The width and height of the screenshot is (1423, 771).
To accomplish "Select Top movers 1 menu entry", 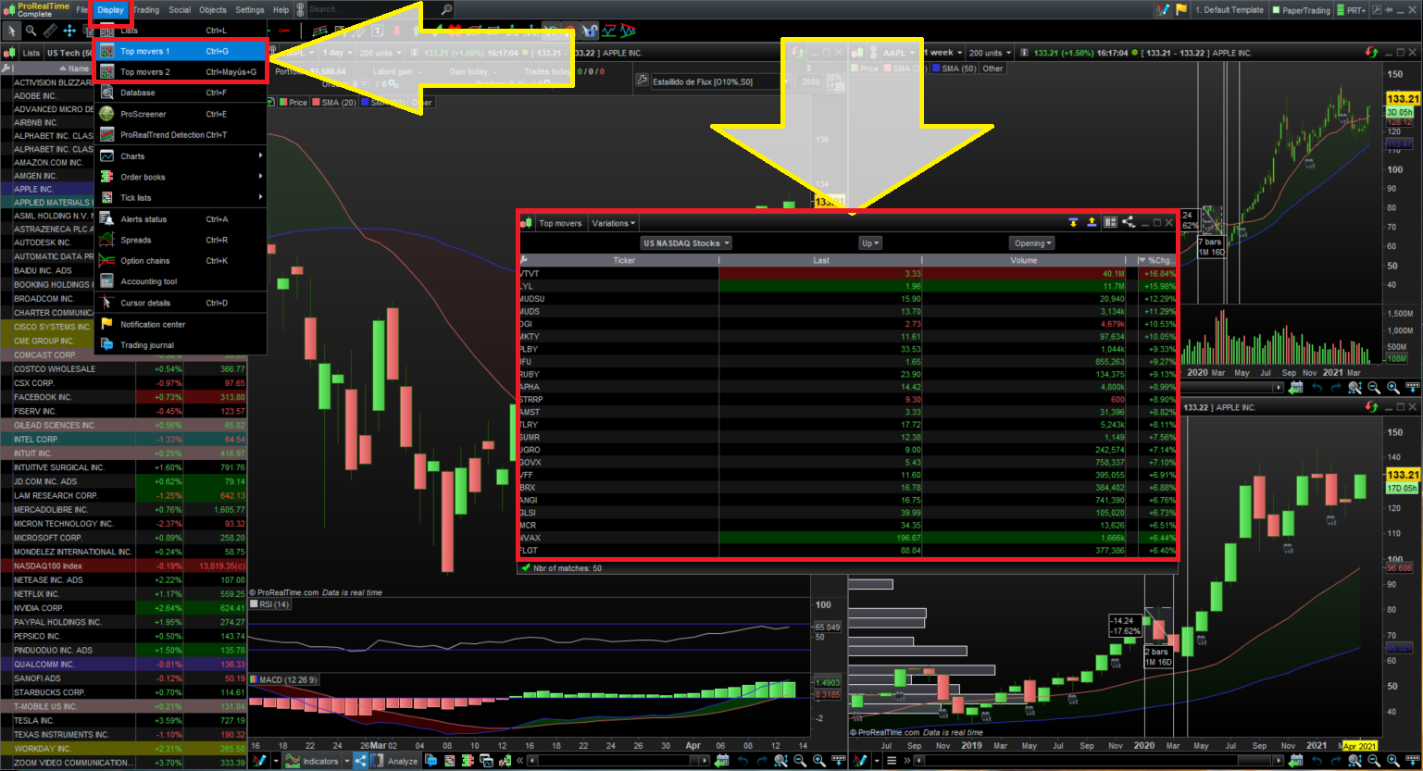I will pyautogui.click(x=181, y=52).
